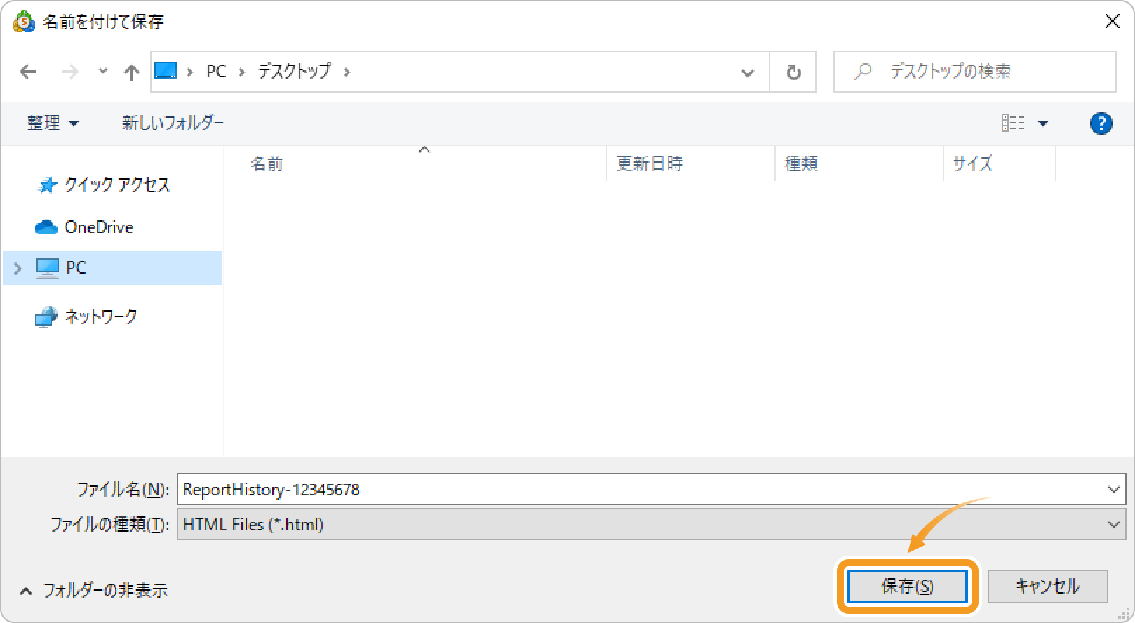This screenshot has width=1135, height=623.
Task: Expand the PC tree node
Action: pyautogui.click(x=18, y=268)
